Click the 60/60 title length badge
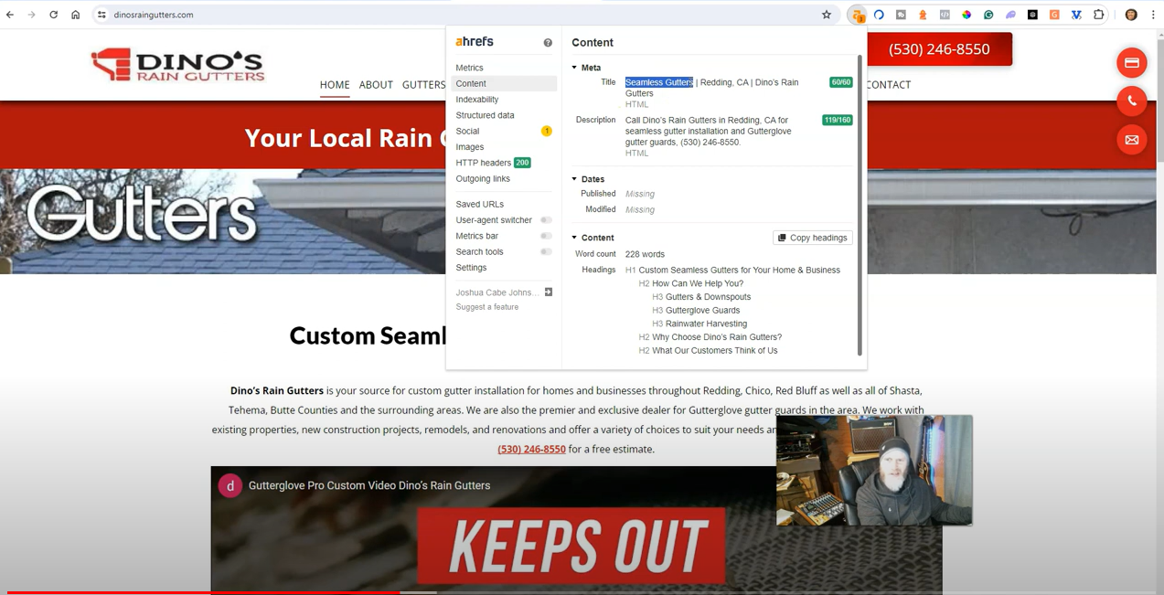1164x595 pixels. coord(840,82)
